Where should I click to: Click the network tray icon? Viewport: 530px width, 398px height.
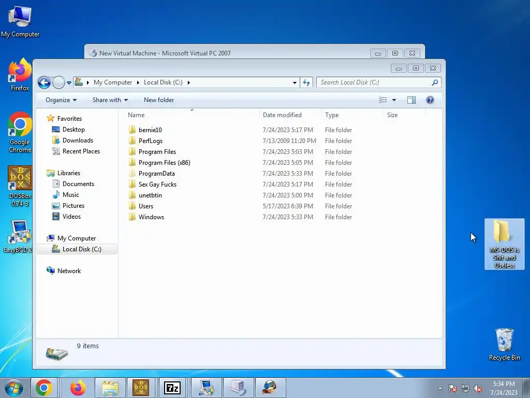(465, 388)
